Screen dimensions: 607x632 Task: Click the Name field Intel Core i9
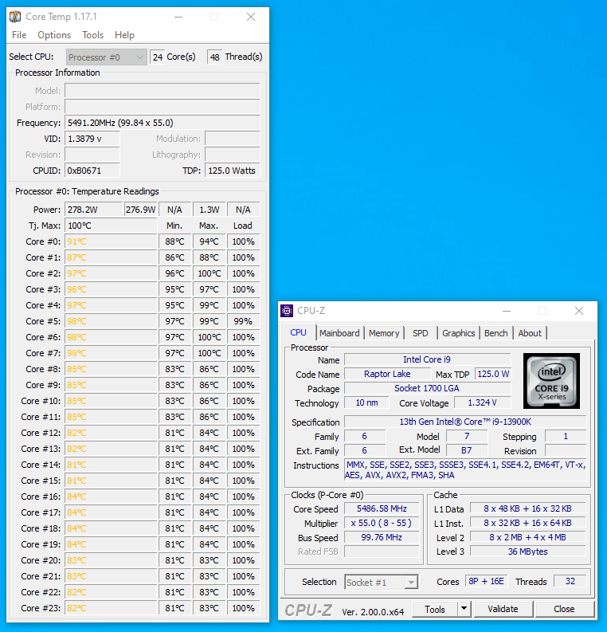pos(427,359)
